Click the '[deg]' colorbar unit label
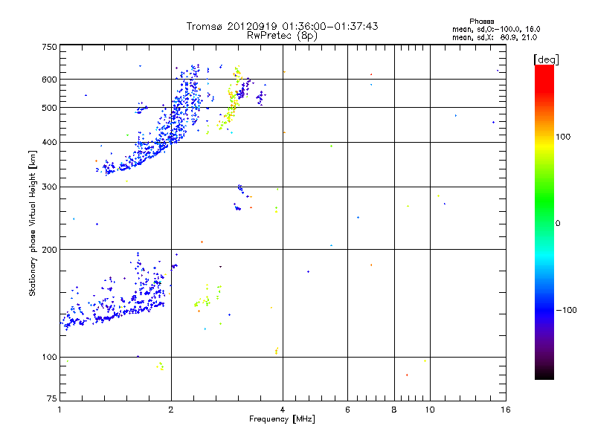The height and width of the screenshot is (446, 595). click(x=546, y=59)
